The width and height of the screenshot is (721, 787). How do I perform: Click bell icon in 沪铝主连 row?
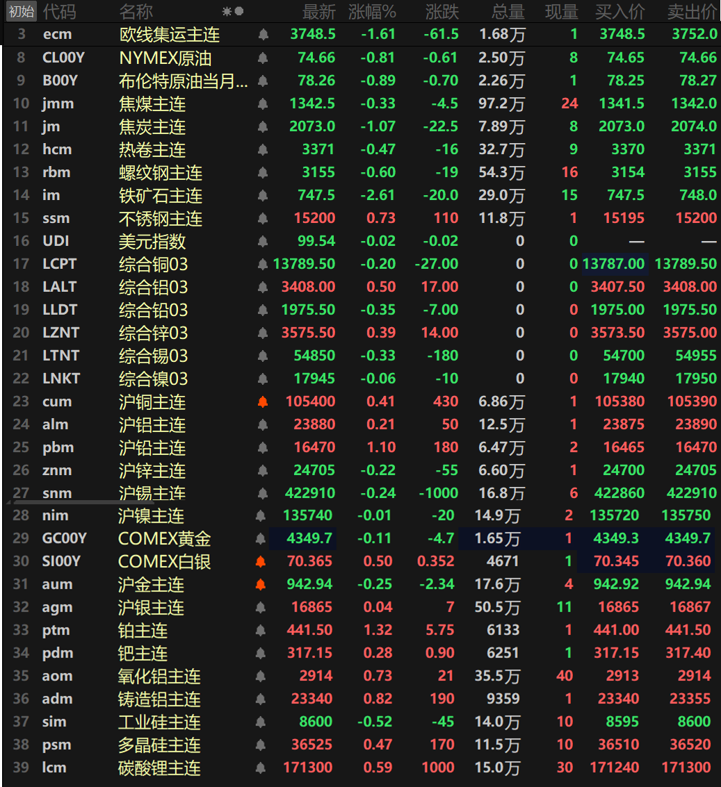[x=262, y=425]
